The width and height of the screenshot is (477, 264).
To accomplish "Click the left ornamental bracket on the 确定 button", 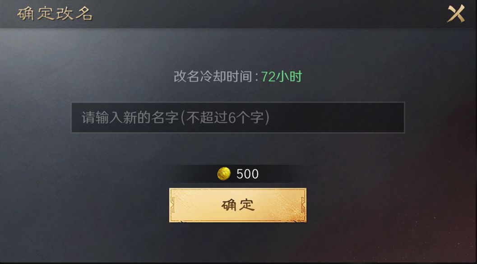I will pos(172,205).
